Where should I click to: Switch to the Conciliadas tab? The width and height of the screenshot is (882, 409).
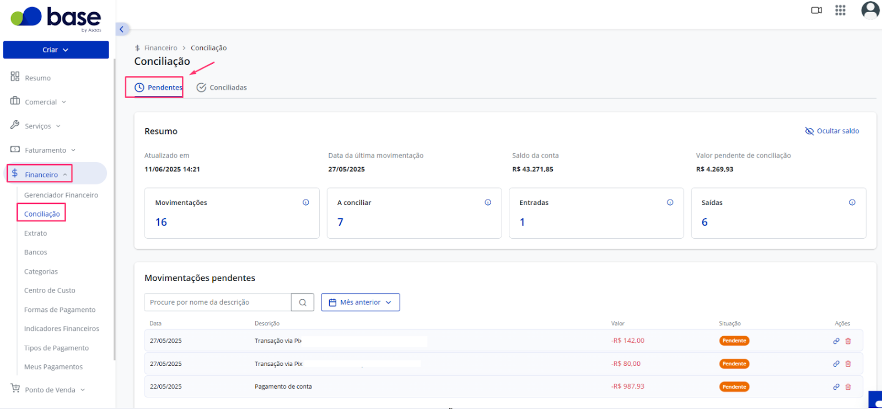point(222,88)
